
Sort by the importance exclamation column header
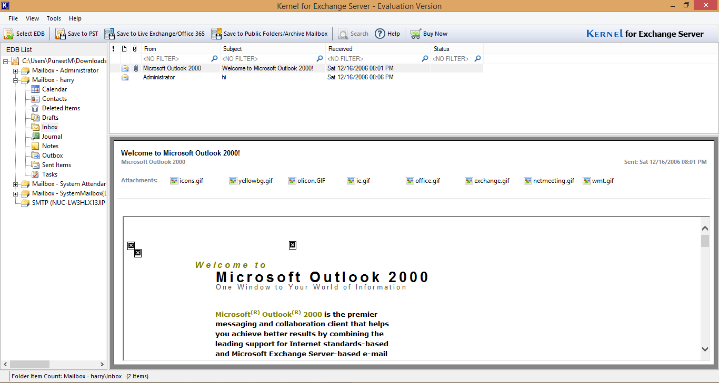pos(114,49)
